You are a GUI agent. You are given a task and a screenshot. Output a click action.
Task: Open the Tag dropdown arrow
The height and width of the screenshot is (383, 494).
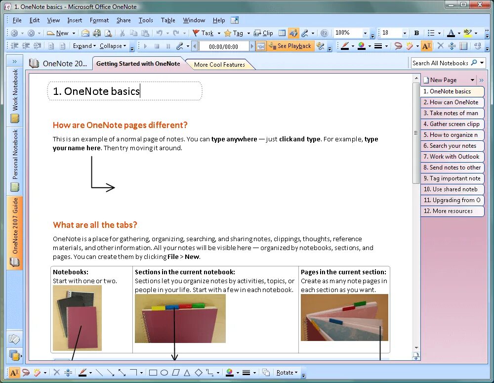(x=248, y=33)
